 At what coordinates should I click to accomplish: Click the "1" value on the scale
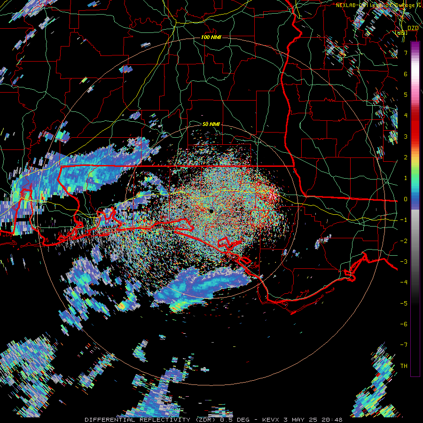pyautogui.click(x=406, y=178)
